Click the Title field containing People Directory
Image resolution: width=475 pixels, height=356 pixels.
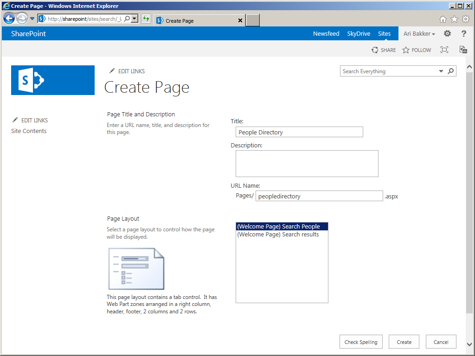pos(299,132)
